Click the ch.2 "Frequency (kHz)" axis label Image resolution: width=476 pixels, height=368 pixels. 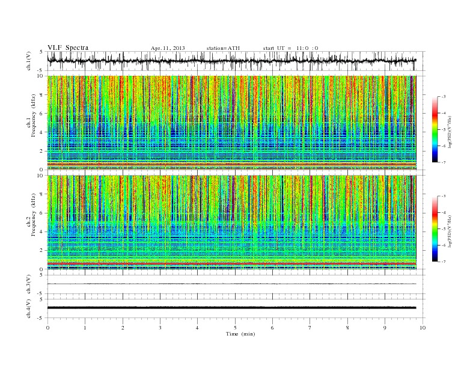(33, 214)
